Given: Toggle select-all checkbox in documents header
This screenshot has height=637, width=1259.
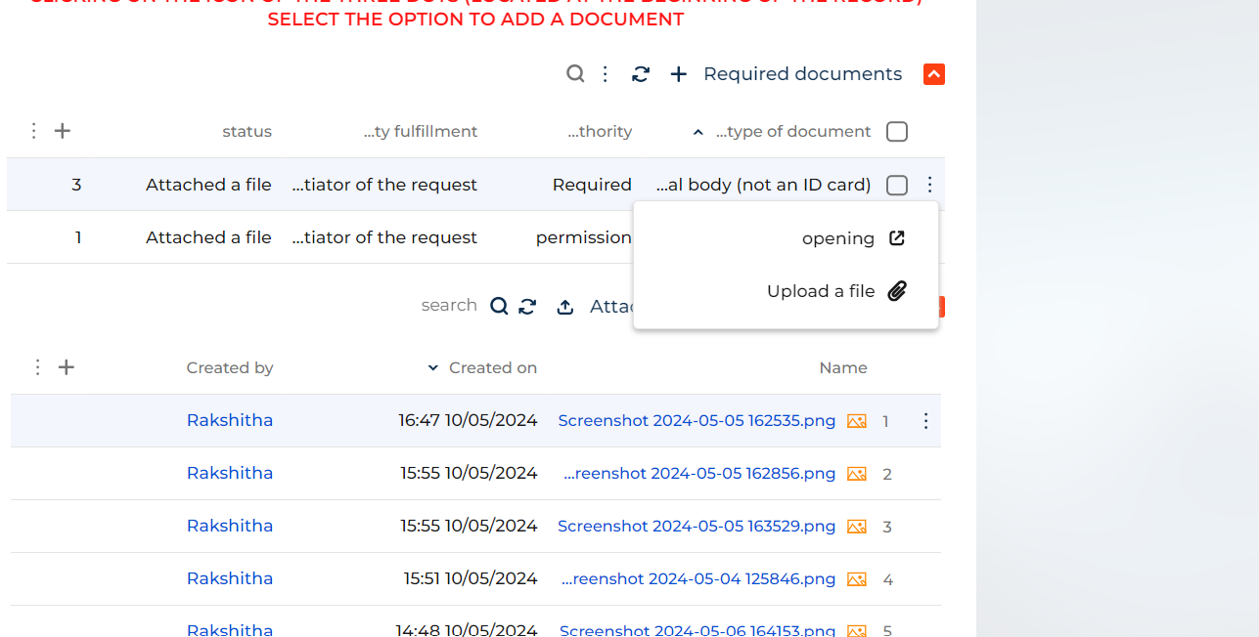Looking at the screenshot, I should pos(897,132).
